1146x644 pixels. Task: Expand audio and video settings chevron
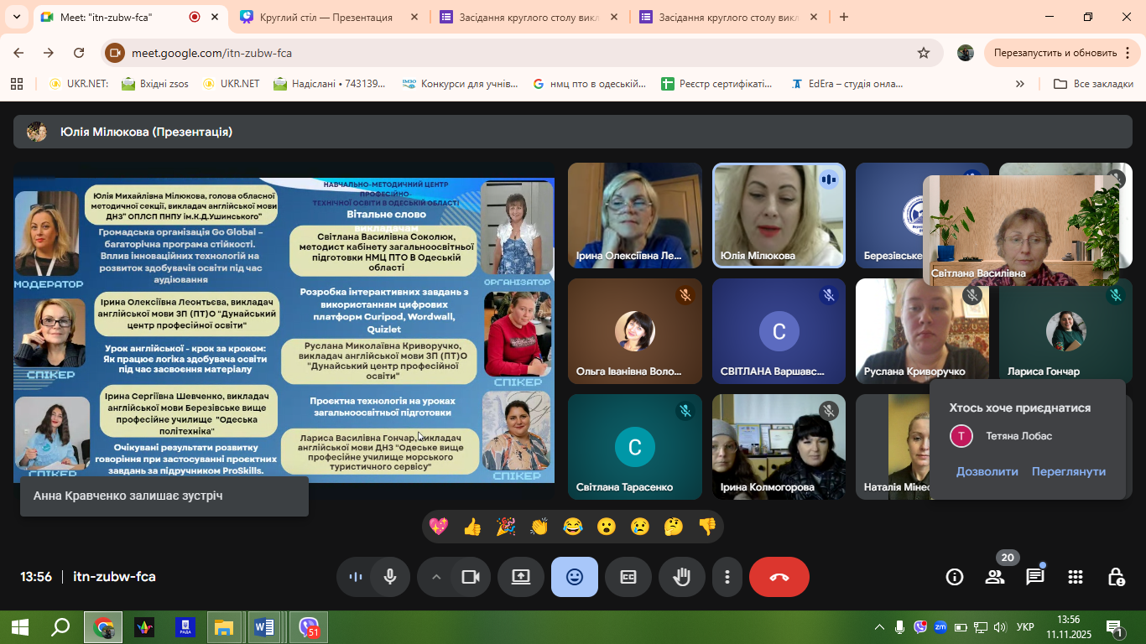point(436,577)
